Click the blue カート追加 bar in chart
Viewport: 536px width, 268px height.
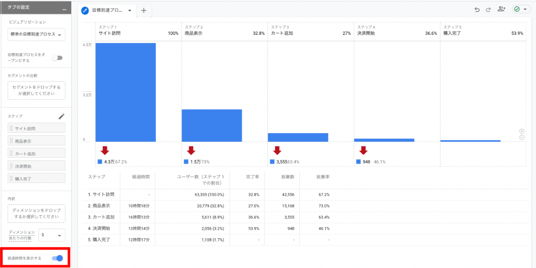298,137
